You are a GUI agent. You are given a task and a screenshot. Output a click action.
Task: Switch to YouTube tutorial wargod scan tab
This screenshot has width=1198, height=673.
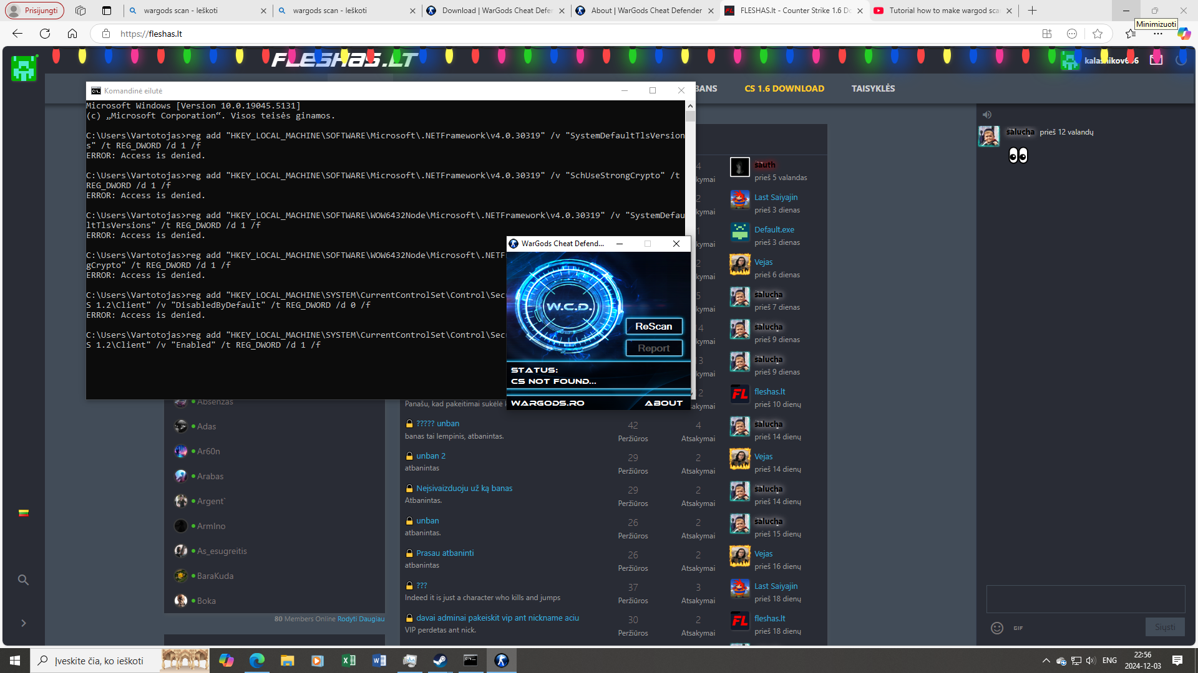(x=944, y=11)
